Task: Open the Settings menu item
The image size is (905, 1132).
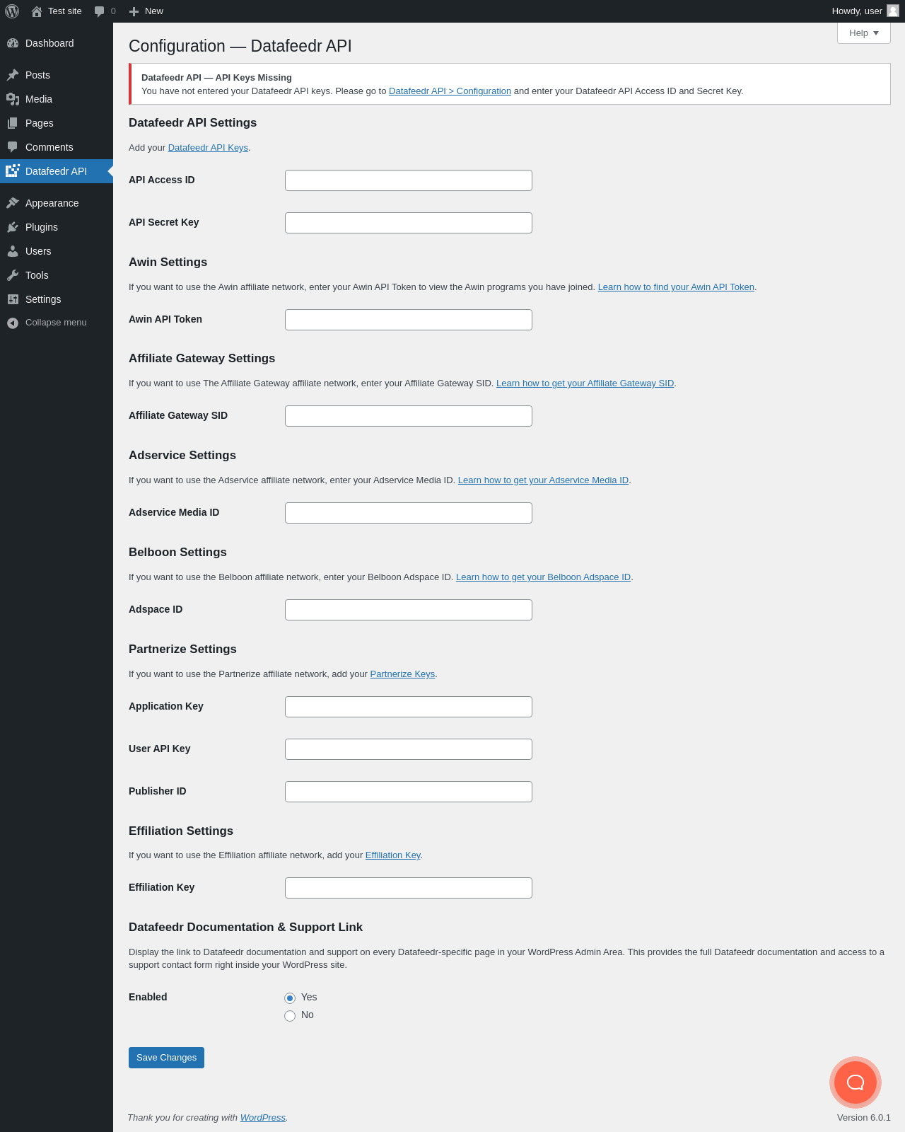Action: coord(43,299)
